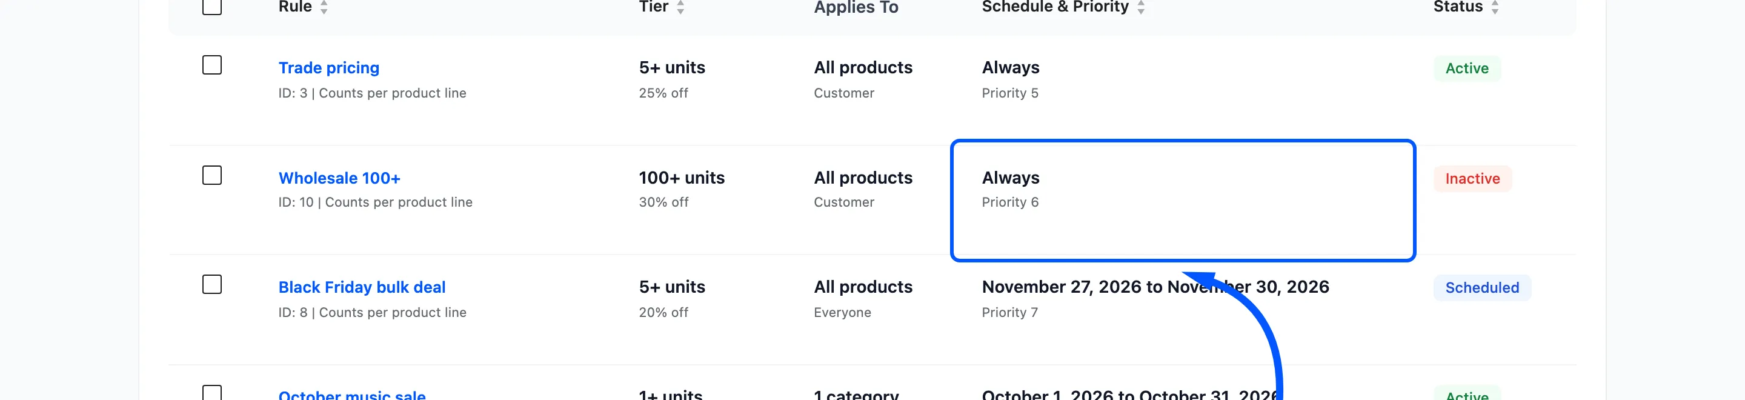Screen dimensions: 1745x400
Task: Click the Applies To column header
Action: pyautogui.click(x=856, y=7)
